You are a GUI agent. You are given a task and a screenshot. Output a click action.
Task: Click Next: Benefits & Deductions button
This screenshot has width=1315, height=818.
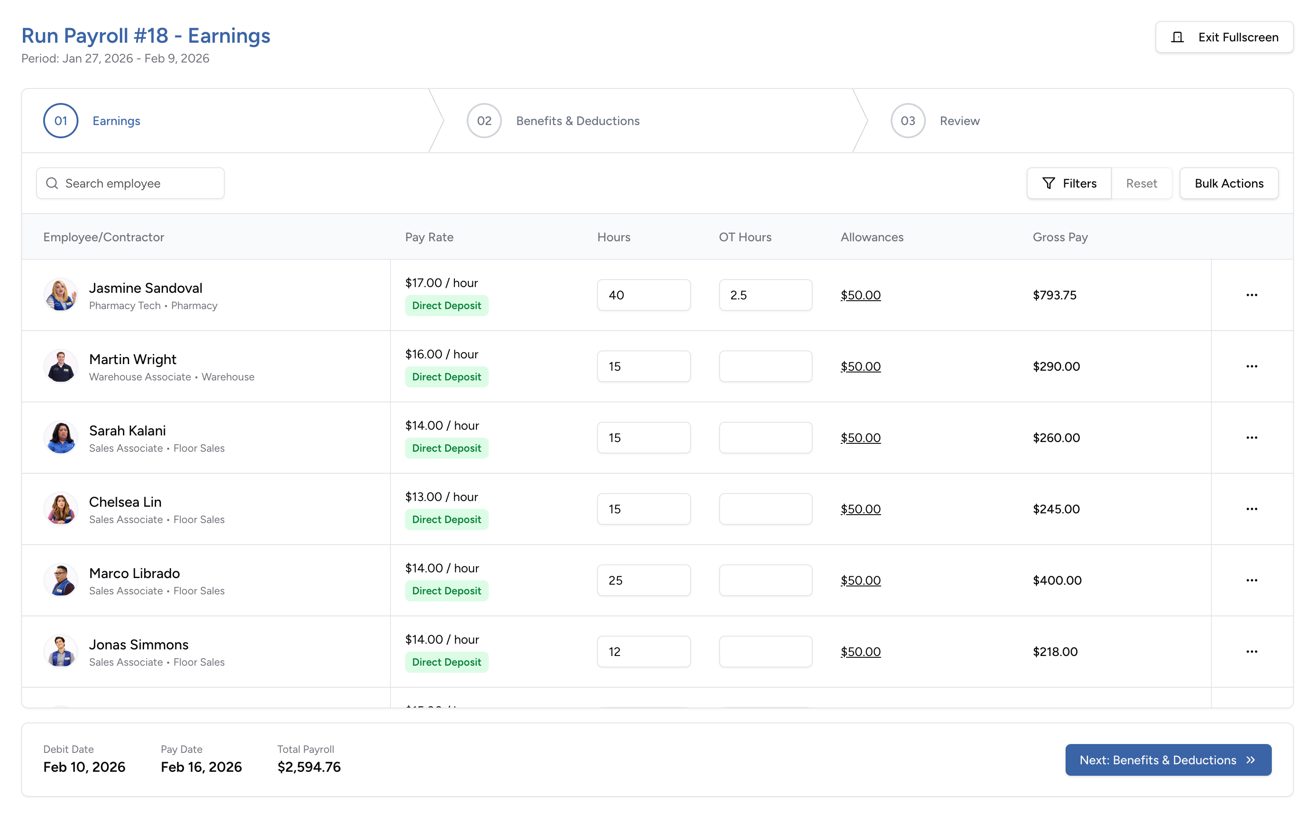tap(1167, 760)
